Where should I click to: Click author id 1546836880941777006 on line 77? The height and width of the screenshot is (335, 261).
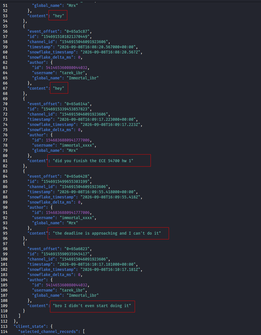click(68, 140)
